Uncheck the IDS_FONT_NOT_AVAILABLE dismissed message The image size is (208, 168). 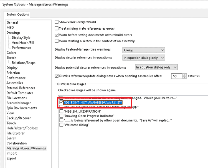pyautogui.click(x=61, y=102)
